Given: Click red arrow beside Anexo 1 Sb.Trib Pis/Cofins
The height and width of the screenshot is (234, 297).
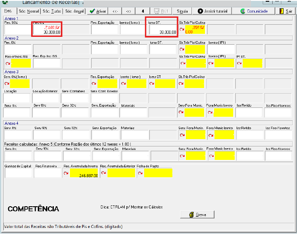Looking at the screenshot, I should coord(182,29).
